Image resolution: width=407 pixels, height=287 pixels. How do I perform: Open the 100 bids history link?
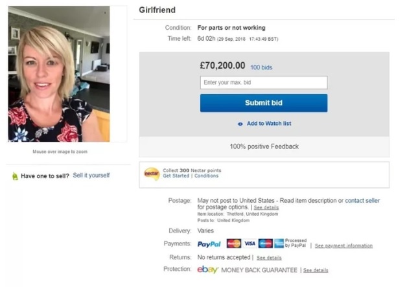tap(261, 67)
